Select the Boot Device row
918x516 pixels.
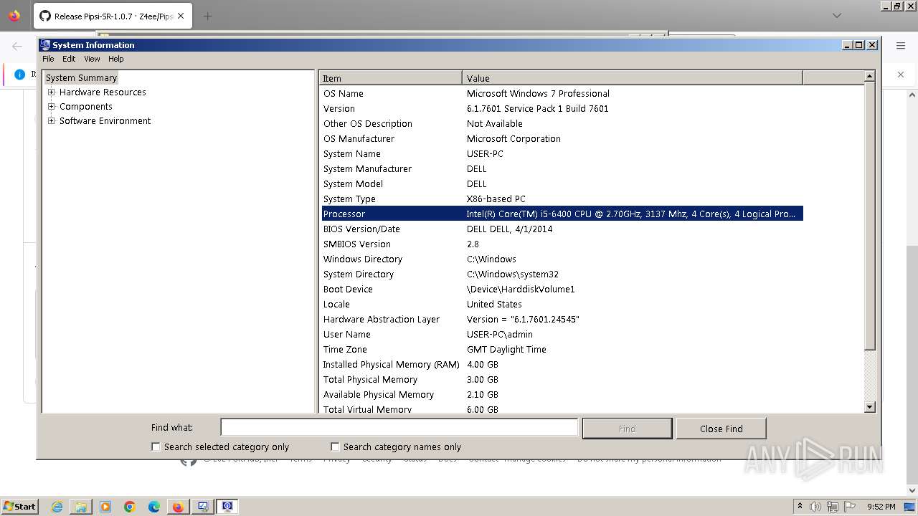[562, 290]
